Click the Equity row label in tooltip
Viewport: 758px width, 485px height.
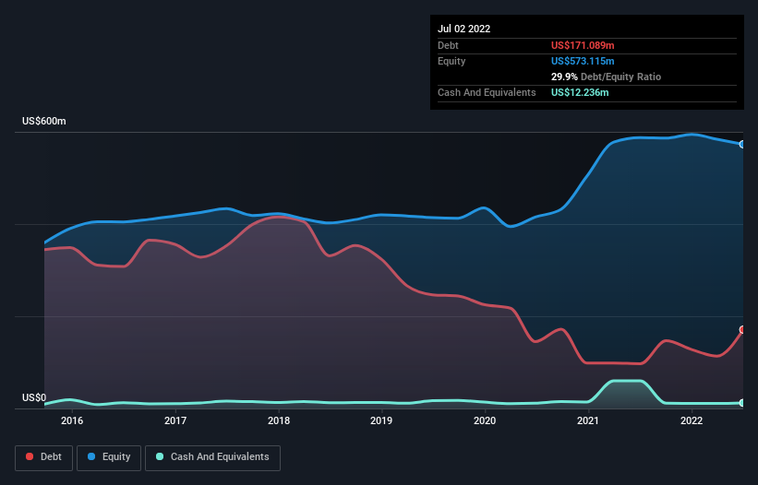click(x=451, y=61)
